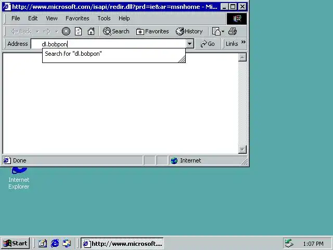Open the Favorites pane from toolbar

[152, 31]
